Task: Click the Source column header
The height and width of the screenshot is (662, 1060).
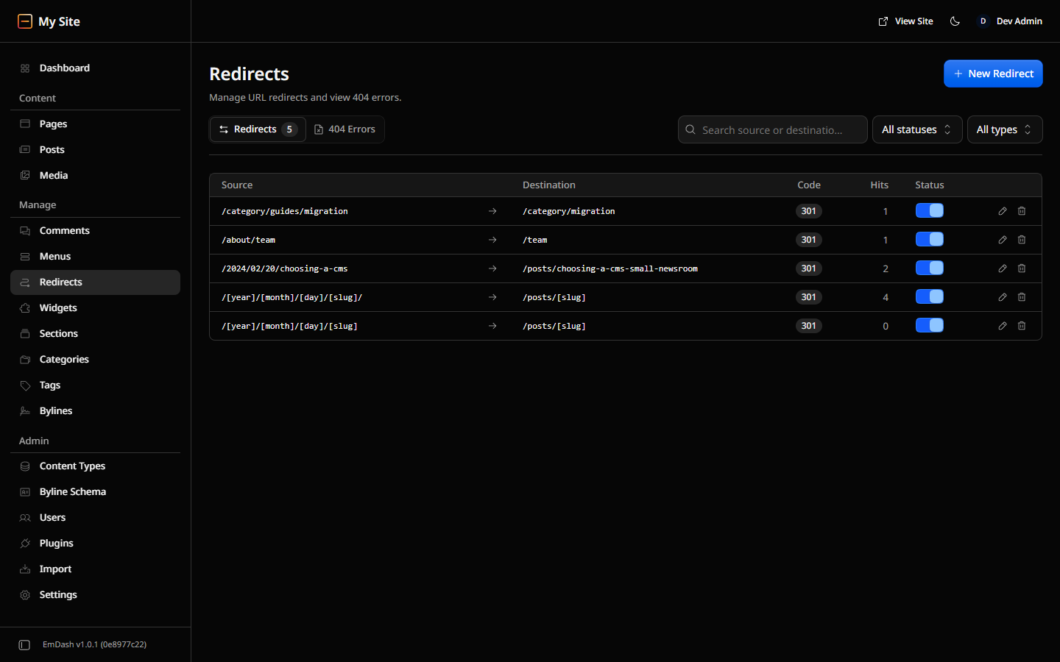Action: [237, 185]
